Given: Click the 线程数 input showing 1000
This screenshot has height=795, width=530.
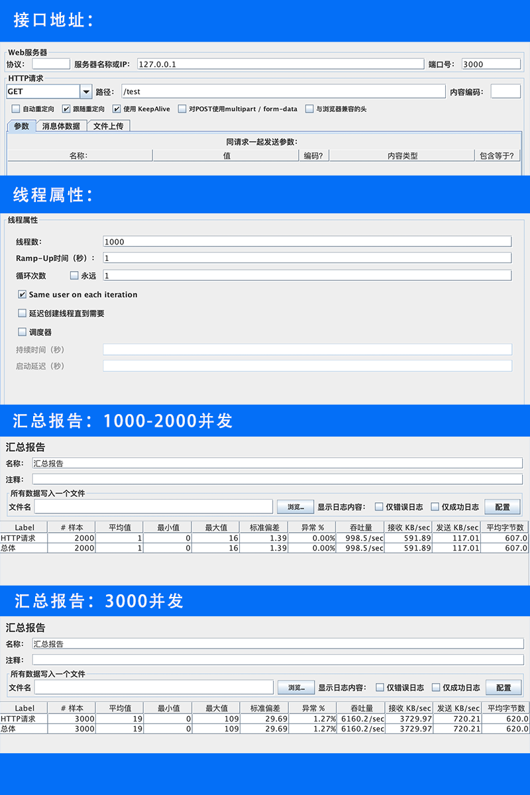Looking at the screenshot, I should (x=307, y=242).
